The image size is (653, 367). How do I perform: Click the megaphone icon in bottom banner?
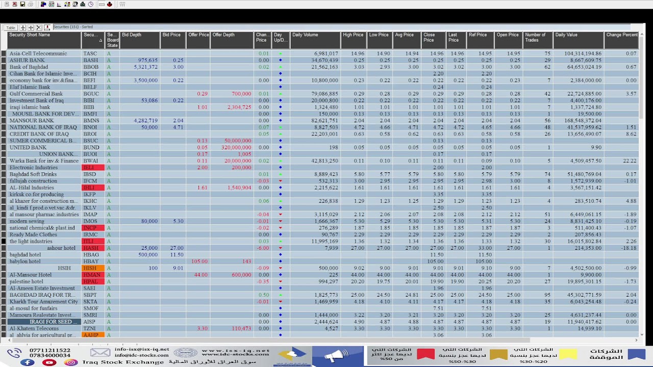337,356
